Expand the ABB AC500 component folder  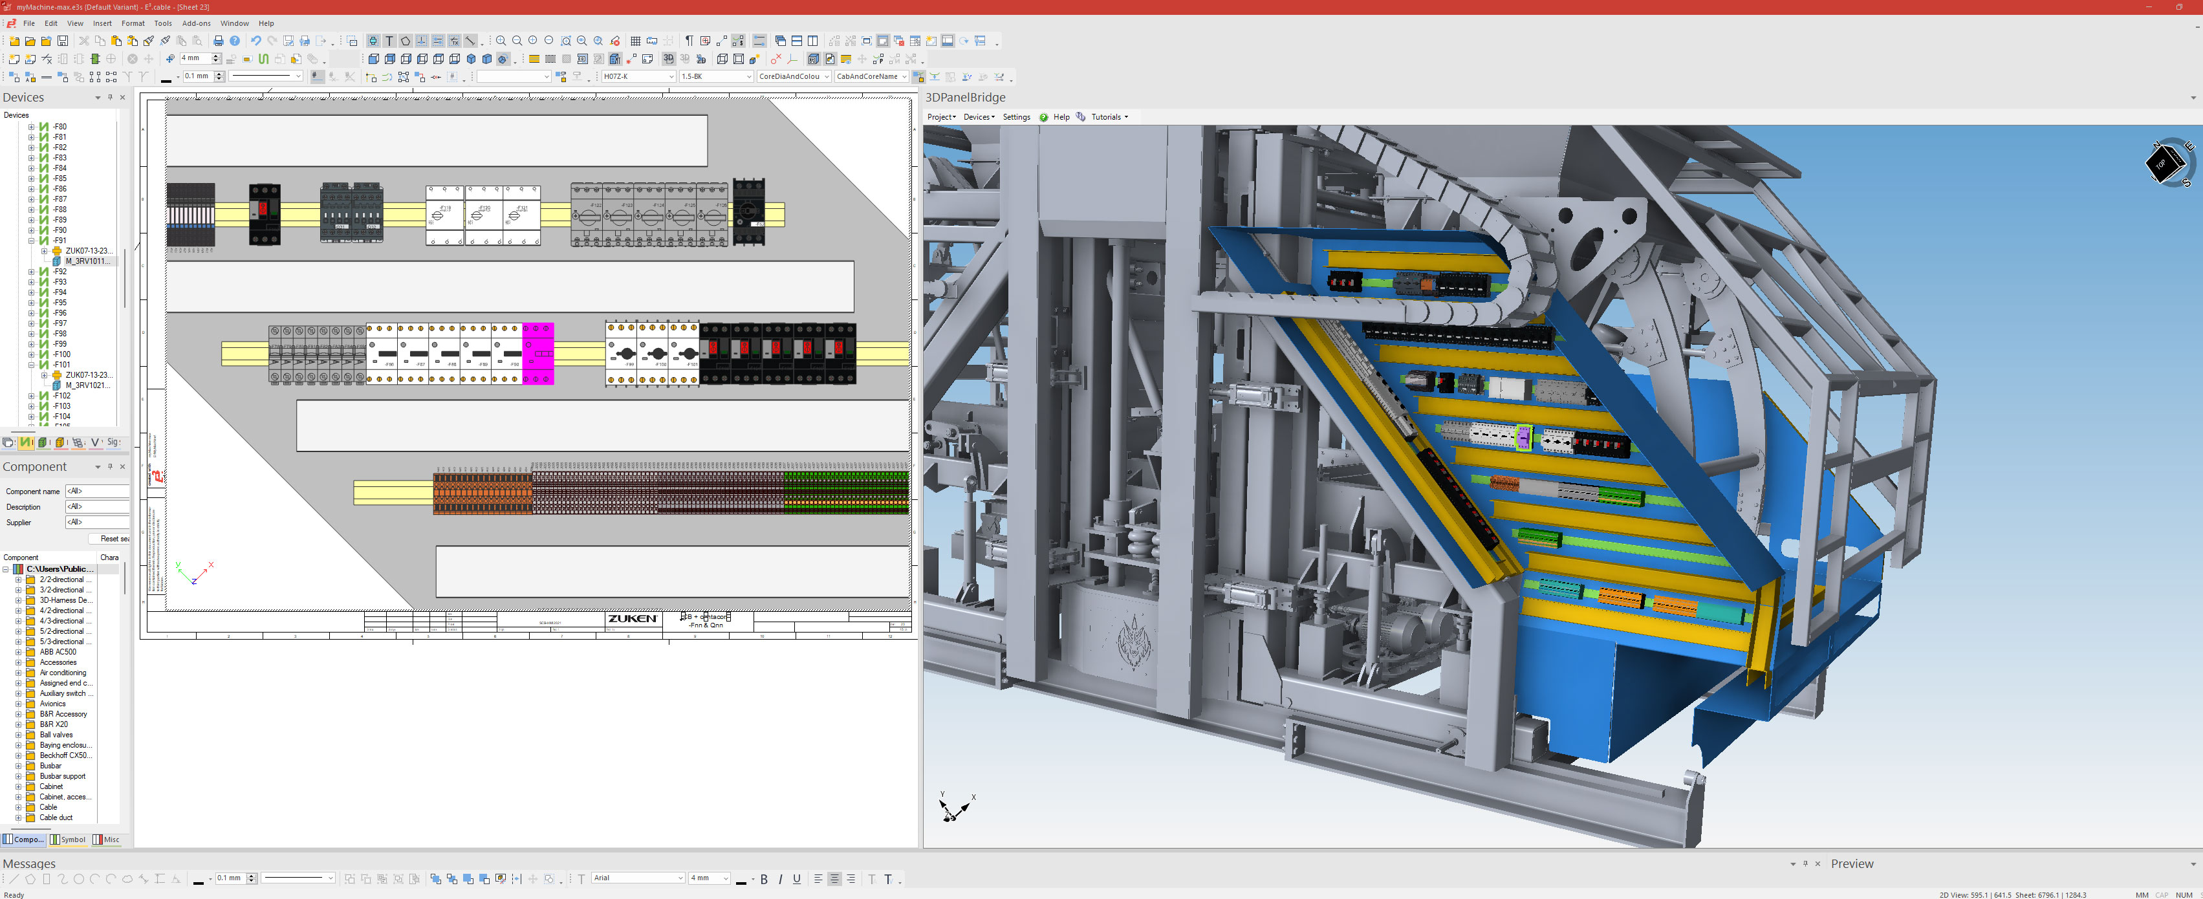[18, 652]
